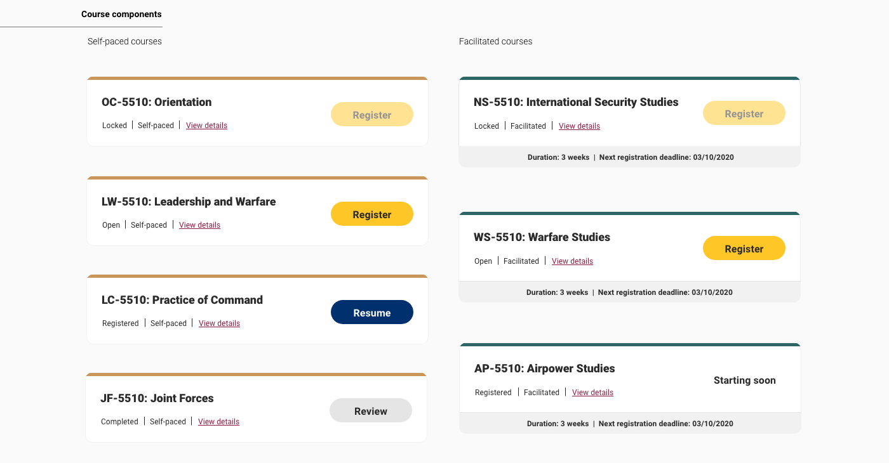Review the completed JF-5510 Joint Forces course
This screenshot has width=889, height=463.
pos(370,411)
